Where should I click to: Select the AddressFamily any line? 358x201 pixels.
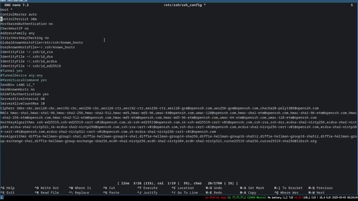[x=17, y=33]
